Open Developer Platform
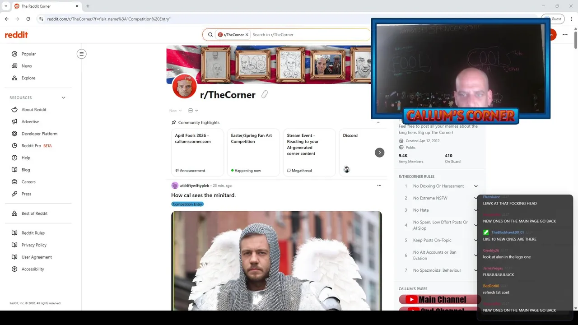This screenshot has width=578, height=325. click(38, 134)
